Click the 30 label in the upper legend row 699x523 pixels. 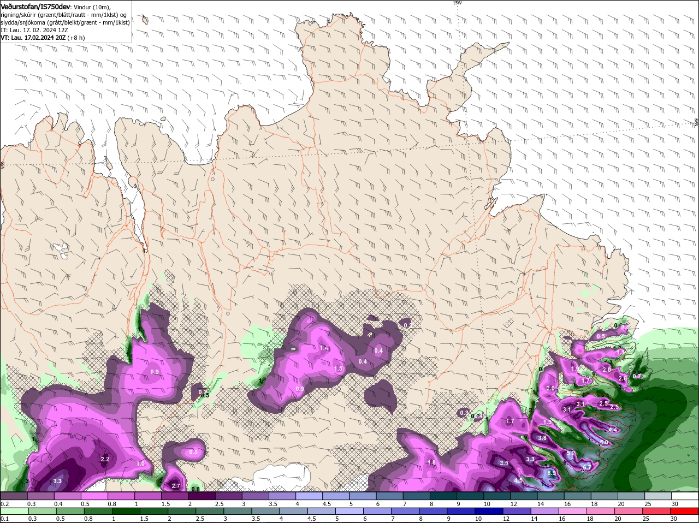pos(675,503)
